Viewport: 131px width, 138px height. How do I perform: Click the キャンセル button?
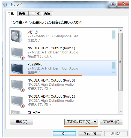[90, 134]
